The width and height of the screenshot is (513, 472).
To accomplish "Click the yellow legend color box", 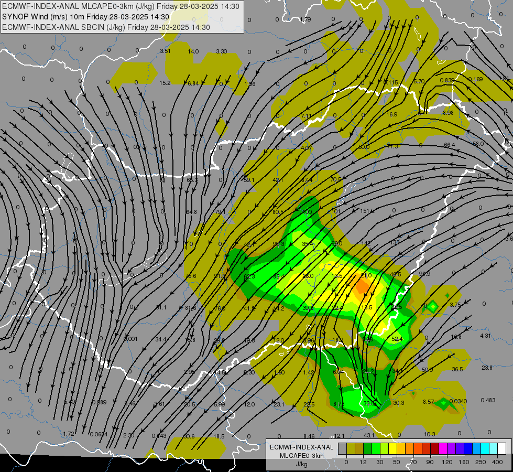I will [x=392, y=448].
